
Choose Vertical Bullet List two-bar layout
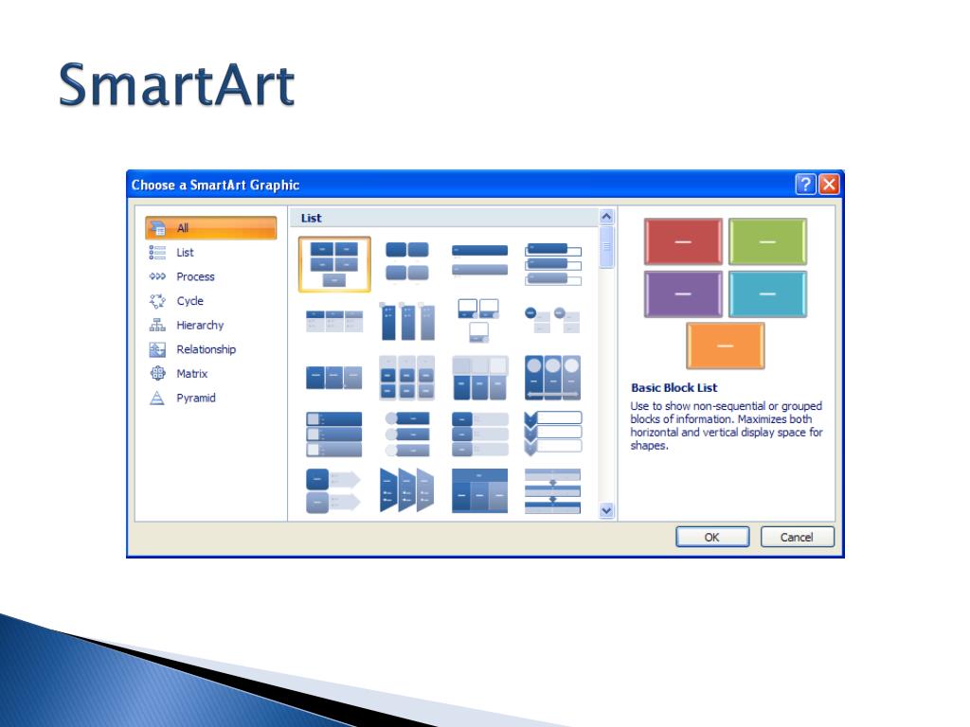click(479, 261)
